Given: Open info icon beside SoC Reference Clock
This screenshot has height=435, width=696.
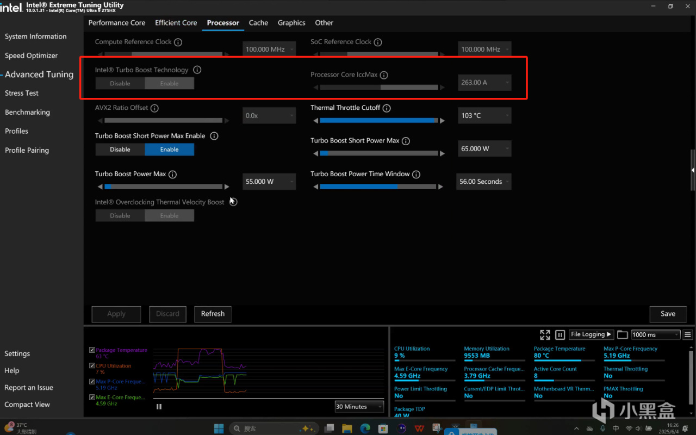Looking at the screenshot, I should (x=378, y=42).
